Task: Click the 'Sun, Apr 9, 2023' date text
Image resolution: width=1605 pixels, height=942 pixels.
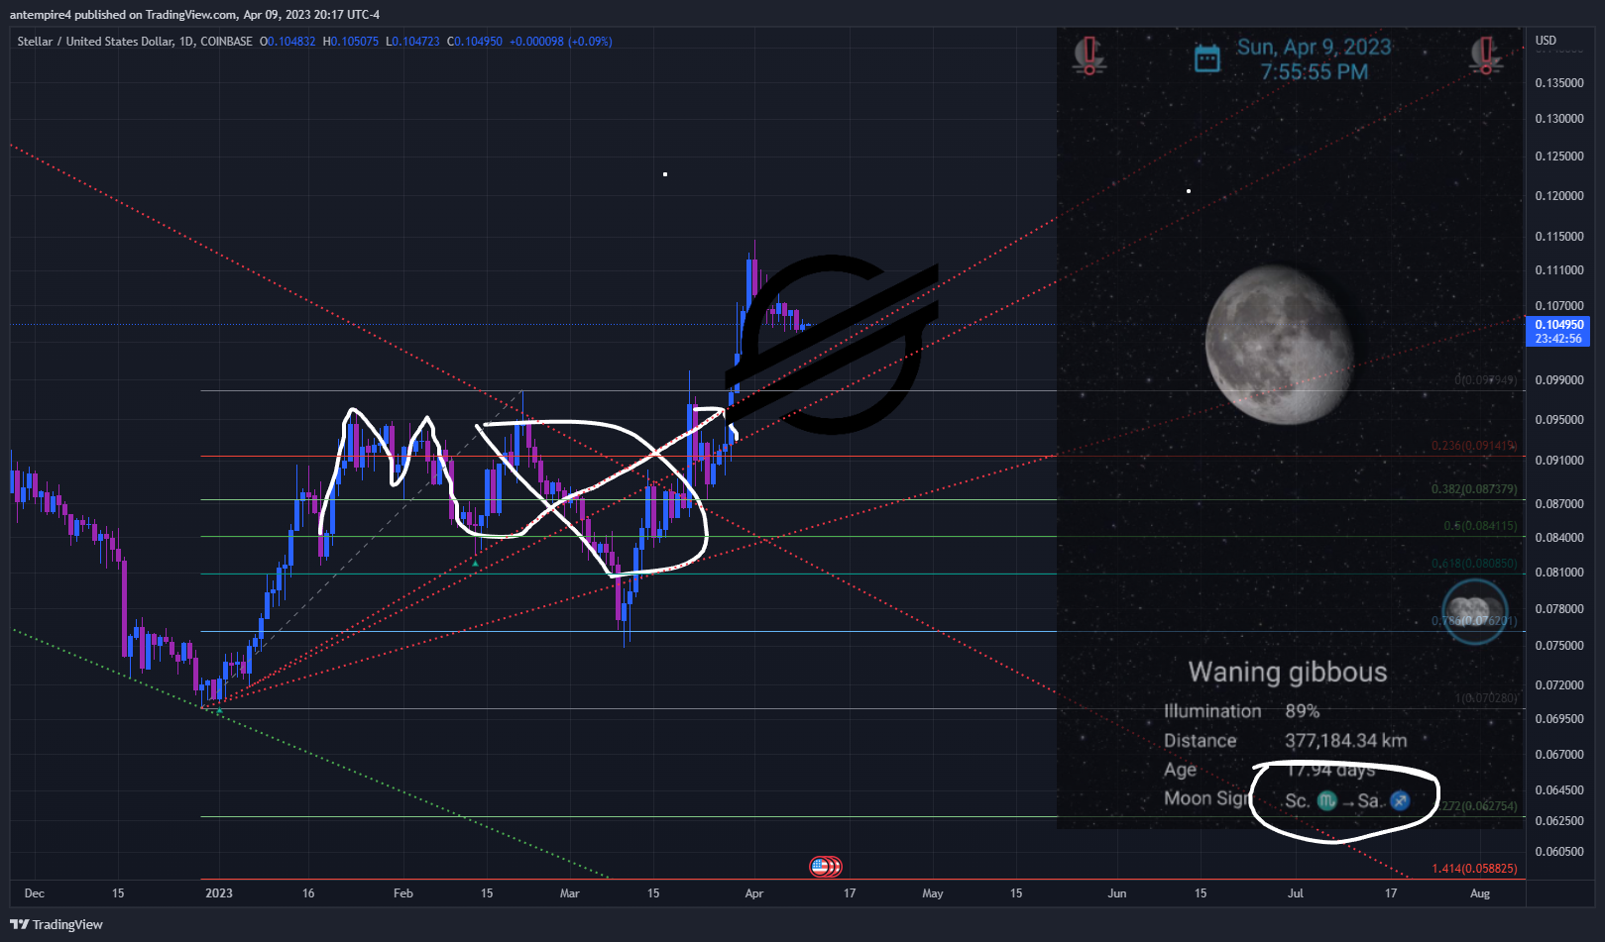Action: pos(1314,48)
